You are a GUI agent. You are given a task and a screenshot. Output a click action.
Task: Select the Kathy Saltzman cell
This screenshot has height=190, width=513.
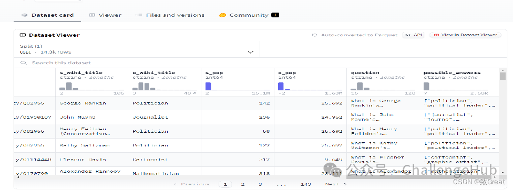pyautogui.click(x=92, y=145)
